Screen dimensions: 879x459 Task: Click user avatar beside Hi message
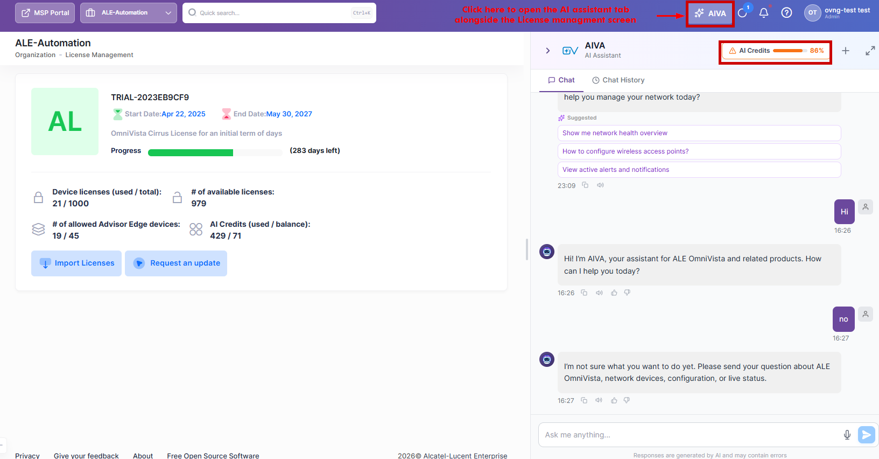click(866, 207)
